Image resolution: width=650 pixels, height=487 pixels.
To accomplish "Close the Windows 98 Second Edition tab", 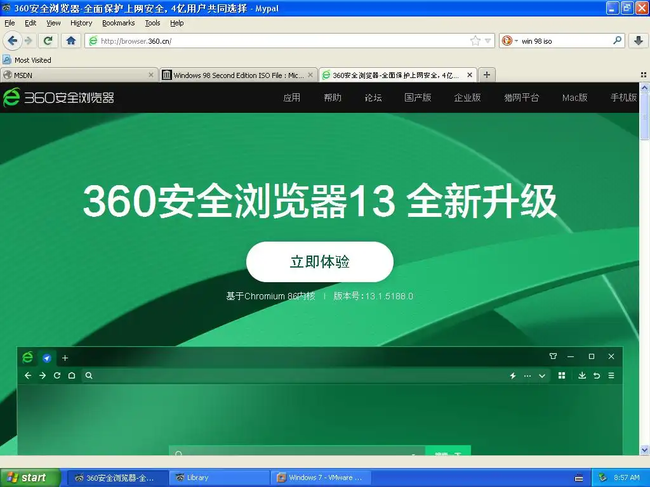I will pos(310,75).
